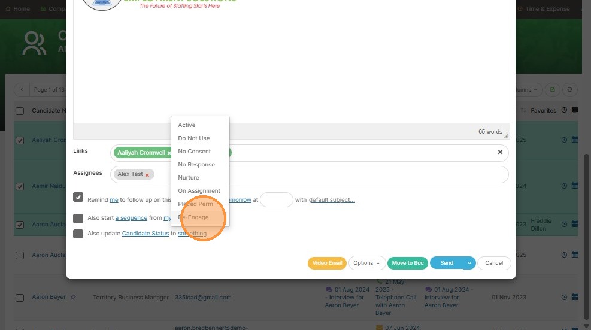This screenshot has width=591, height=330.
Task: Uncheck the follow-up reminder checkbox
Action: pos(78,197)
